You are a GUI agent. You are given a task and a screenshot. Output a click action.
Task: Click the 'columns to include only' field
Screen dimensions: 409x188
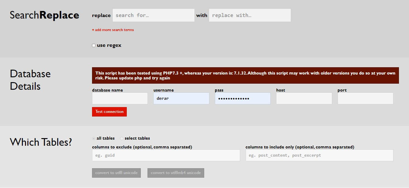coord(319,155)
